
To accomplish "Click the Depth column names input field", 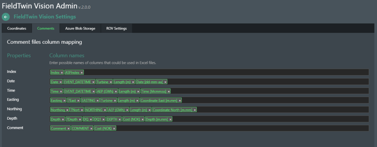I will tap(209, 119).
